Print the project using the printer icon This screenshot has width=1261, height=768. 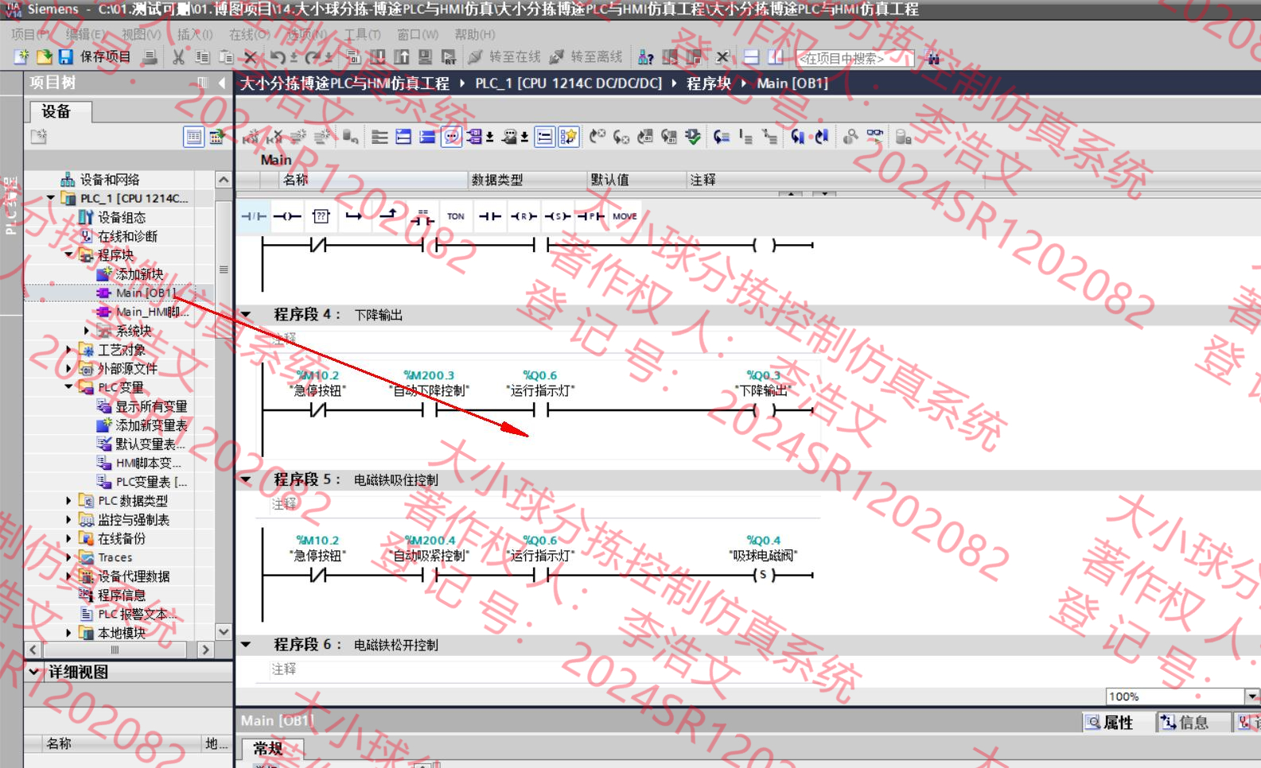pyautogui.click(x=150, y=57)
